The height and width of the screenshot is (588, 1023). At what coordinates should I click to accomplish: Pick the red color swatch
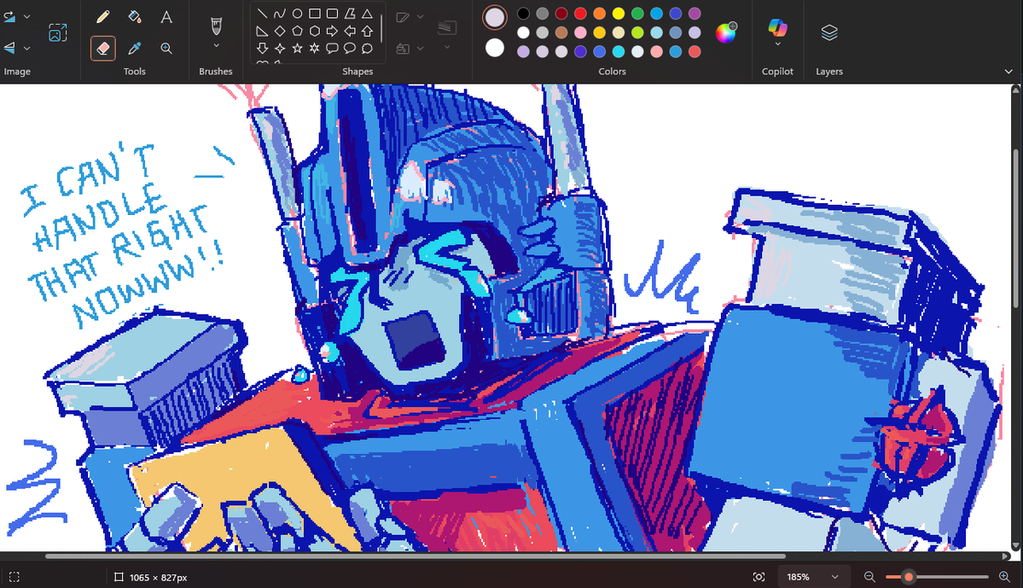coord(581,13)
